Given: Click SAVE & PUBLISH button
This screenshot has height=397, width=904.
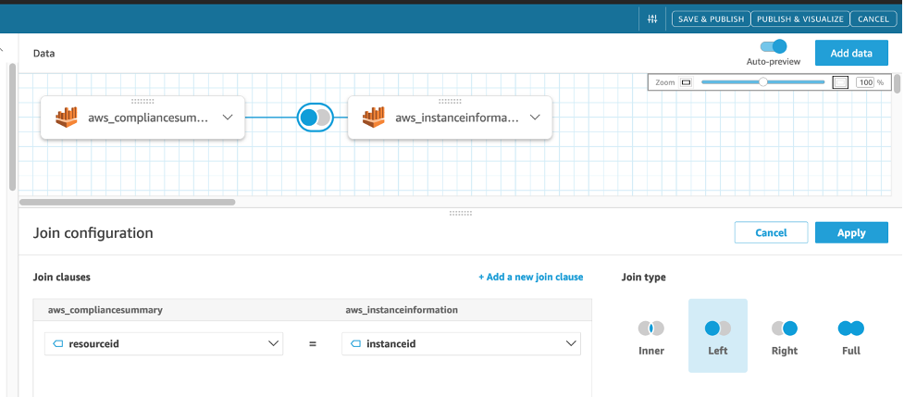Looking at the screenshot, I should [711, 19].
